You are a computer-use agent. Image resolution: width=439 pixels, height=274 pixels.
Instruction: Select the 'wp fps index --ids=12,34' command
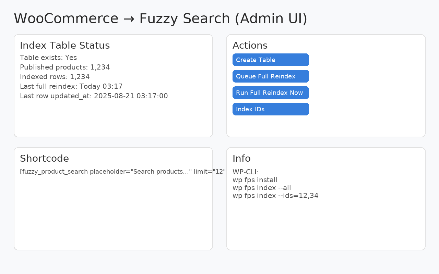pos(275,196)
